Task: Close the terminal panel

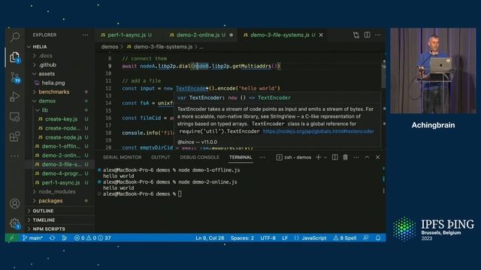Action: pos(378,157)
